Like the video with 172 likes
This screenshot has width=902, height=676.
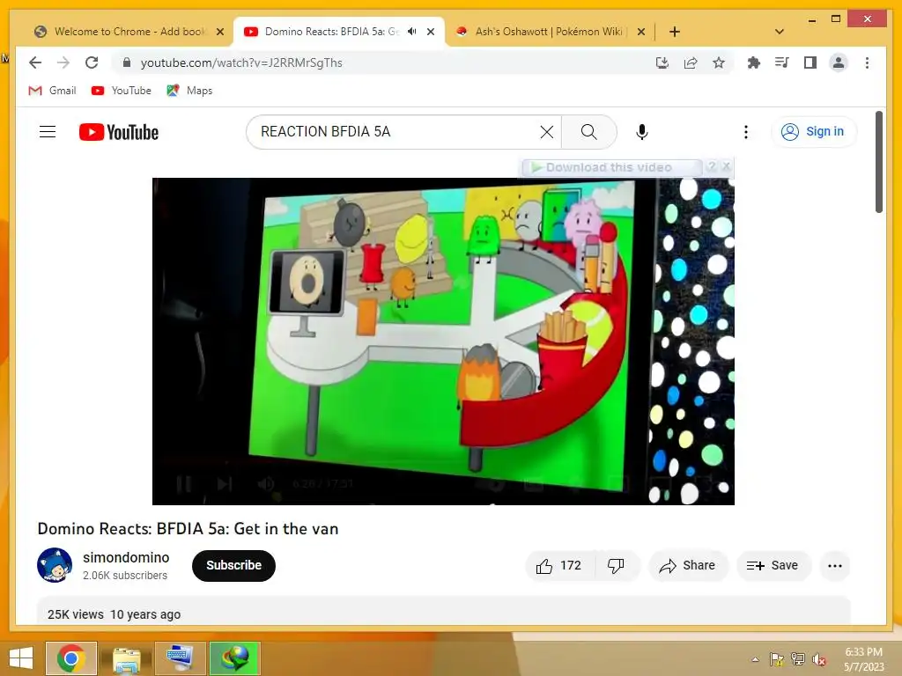click(x=559, y=566)
